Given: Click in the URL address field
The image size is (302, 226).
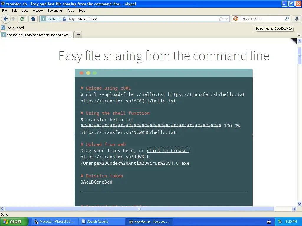Looking at the screenshot, I should point(142,19).
